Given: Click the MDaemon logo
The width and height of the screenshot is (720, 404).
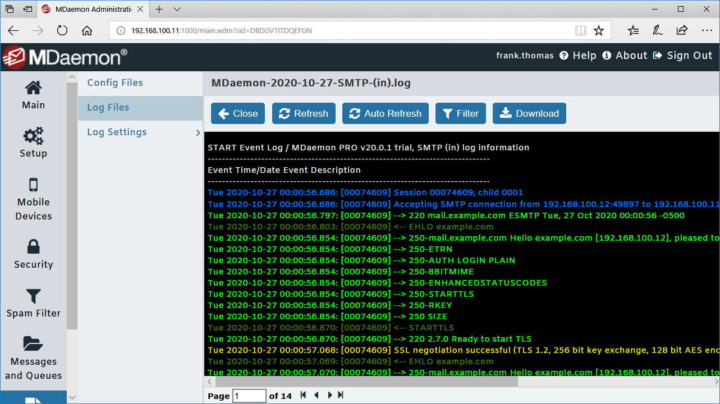Looking at the screenshot, I should point(65,57).
